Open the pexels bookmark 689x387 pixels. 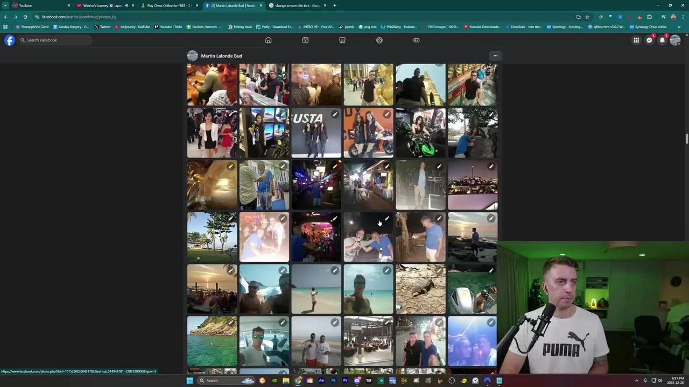coord(347,27)
